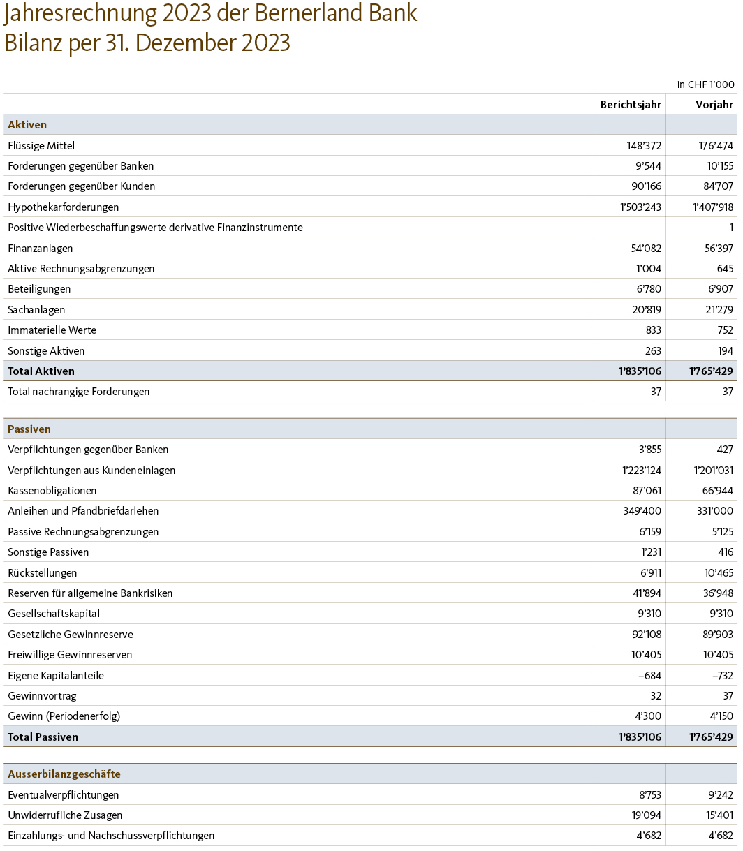Click 'Verpflichtungen aus Kundeneinlagen' label

(91, 471)
